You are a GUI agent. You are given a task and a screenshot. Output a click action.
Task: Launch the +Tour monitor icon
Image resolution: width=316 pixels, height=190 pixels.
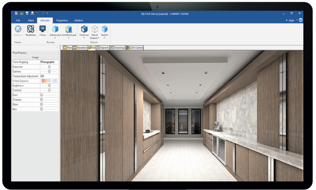(x=43, y=29)
